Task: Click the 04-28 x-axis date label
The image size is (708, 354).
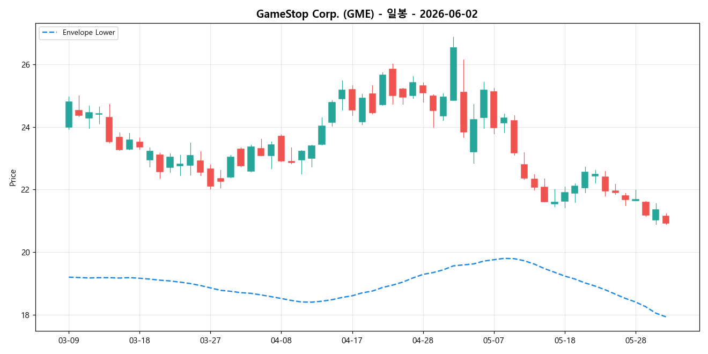Action: (x=423, y=341)
